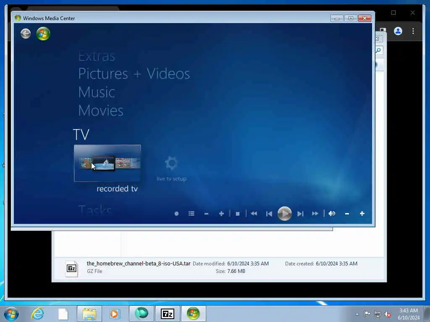Click the teal globe taskbar icon
This screenshot has width=430, height=322.
click(x=141, y=314)
